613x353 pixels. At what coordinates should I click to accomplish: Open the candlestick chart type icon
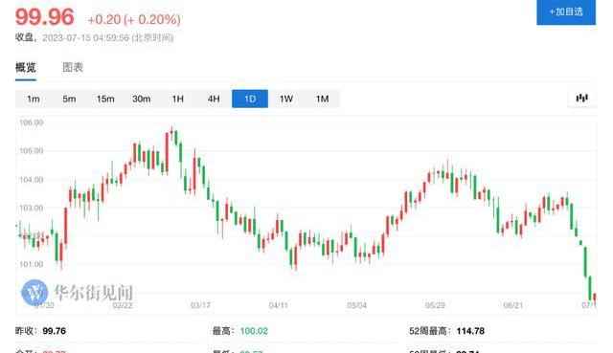point(581,98)
